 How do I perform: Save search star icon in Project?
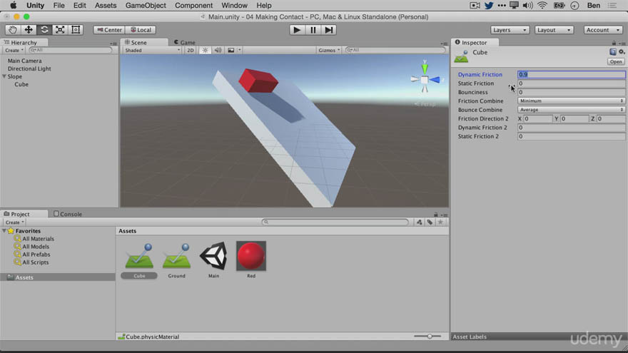(440, 222)
